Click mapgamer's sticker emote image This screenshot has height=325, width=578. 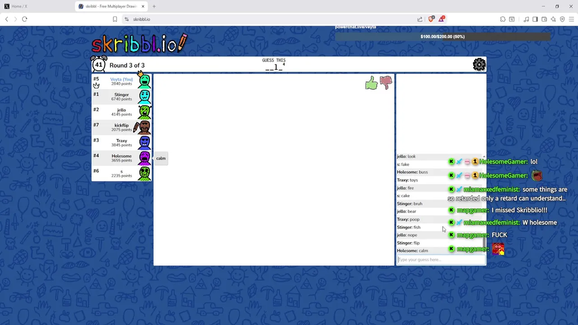(498, 249)
